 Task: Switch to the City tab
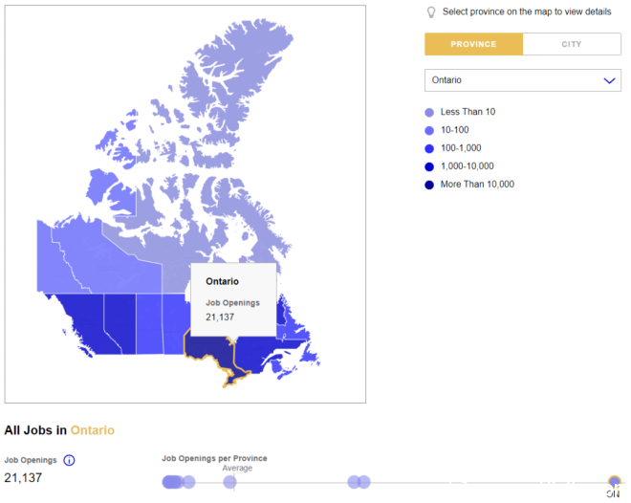pos(572,44)
